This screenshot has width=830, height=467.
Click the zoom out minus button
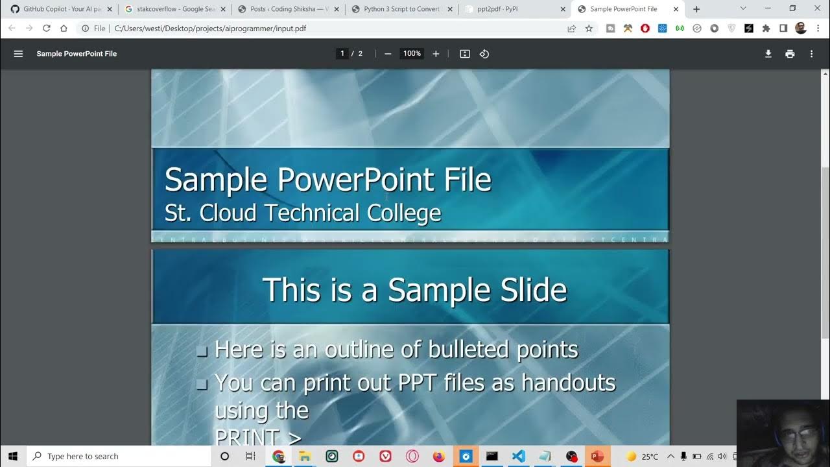388,54
